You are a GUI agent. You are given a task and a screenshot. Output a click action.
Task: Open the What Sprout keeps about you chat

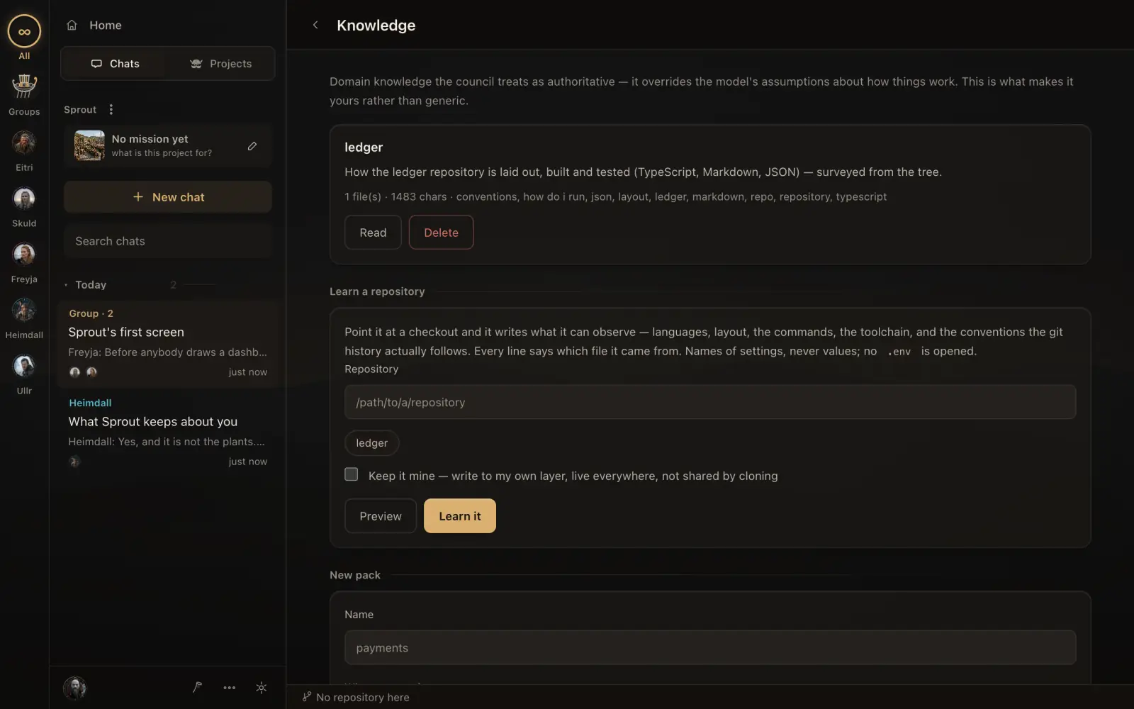click(168, 432)
